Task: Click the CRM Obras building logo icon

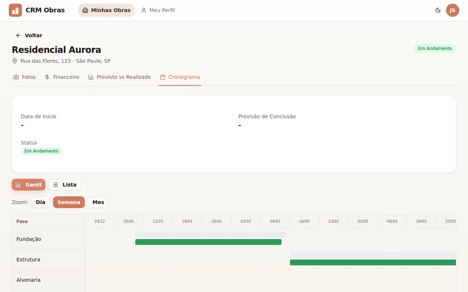Action: coord(15,10)
